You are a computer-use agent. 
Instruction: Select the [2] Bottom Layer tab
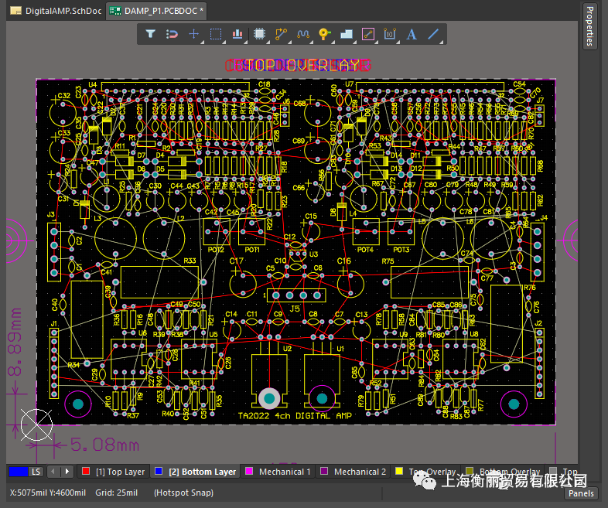pos(195,472)
